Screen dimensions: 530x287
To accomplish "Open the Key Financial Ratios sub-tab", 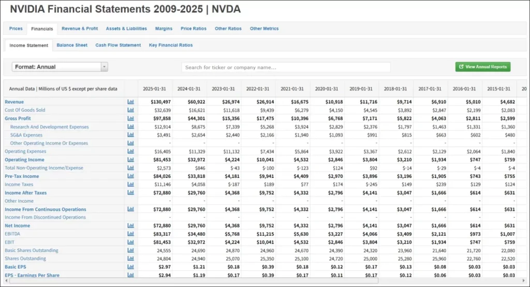I will click(x=171, y=45).
